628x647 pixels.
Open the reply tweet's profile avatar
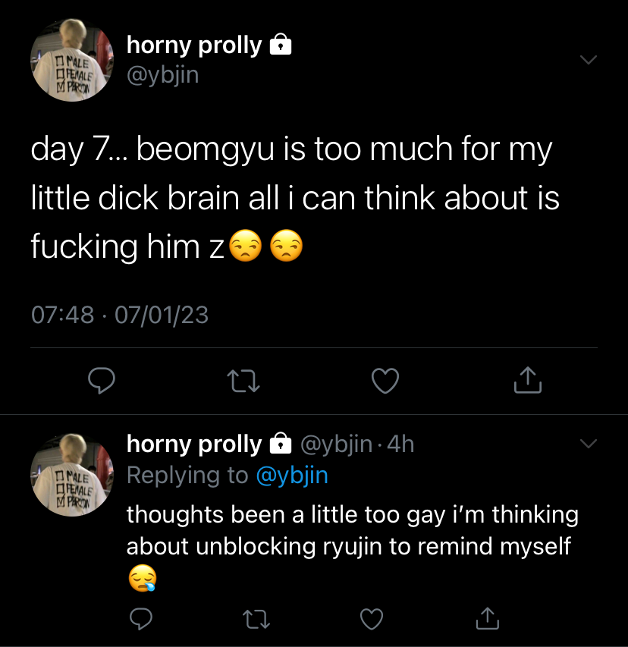click(72, 475)
